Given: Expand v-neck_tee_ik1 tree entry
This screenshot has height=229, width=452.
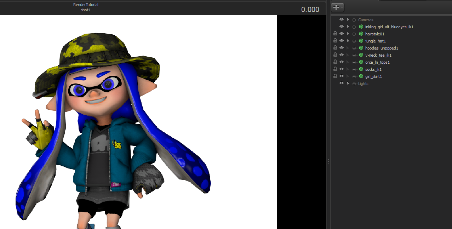Looking at the screenshot, I should 354,55.
